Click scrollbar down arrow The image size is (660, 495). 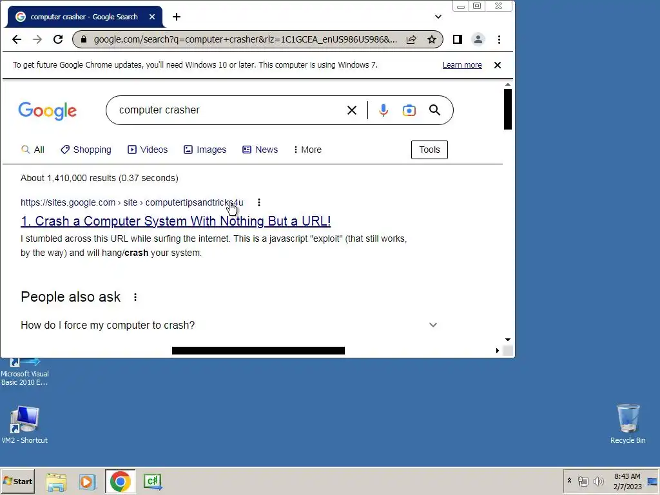508,340
